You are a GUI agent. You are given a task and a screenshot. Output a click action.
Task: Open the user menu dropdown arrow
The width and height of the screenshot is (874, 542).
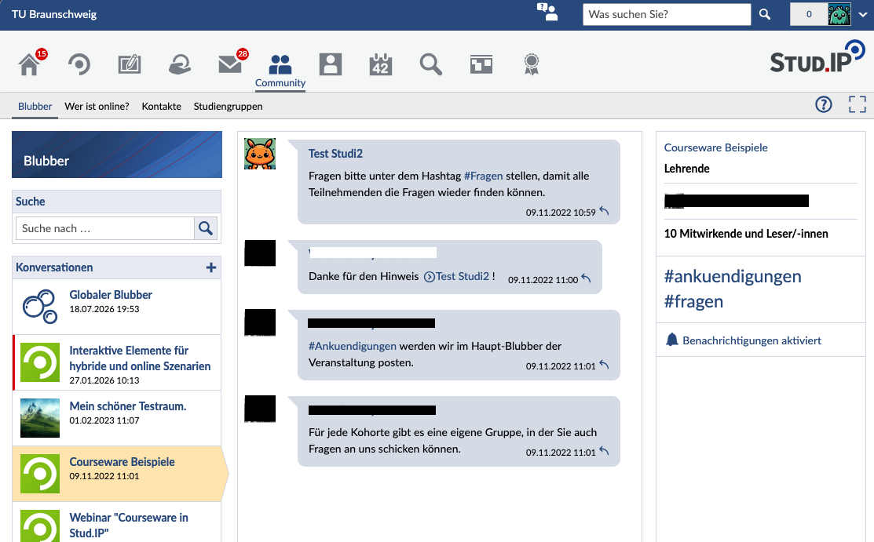(x=863, y=15)
